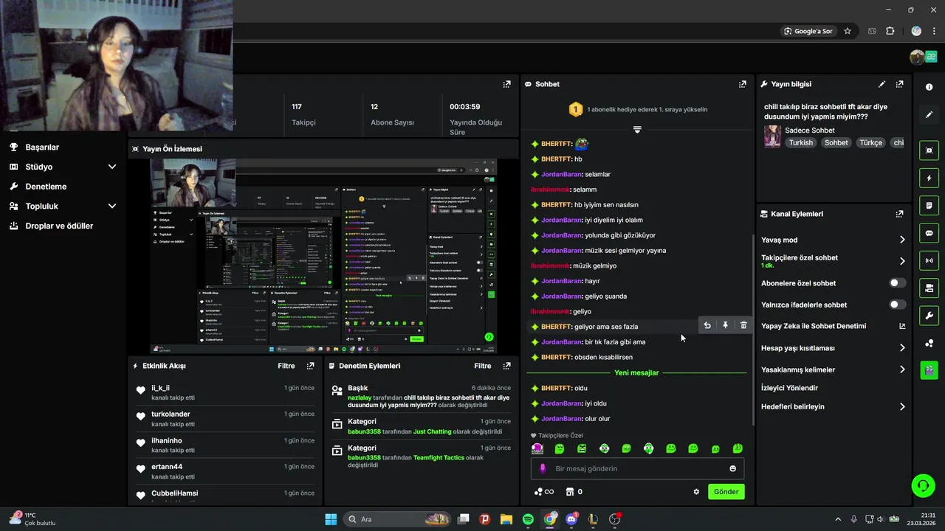The height and width of the screenshot is (531, 945).
Task: Pin the 'geliyor ama ses fazla' message
Action: 725,325
